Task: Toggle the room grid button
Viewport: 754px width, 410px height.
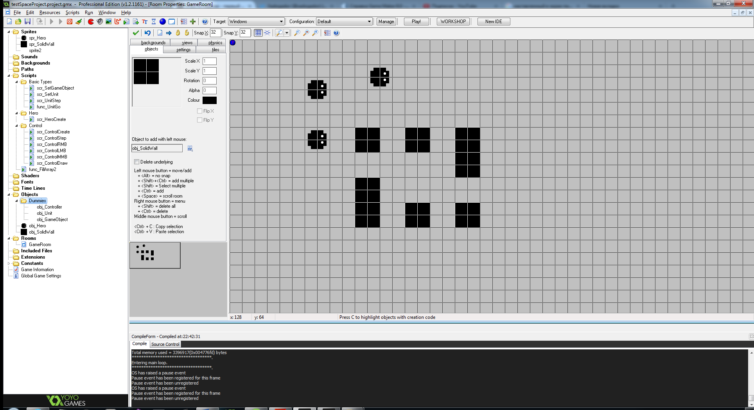Action: pos(258,33)
